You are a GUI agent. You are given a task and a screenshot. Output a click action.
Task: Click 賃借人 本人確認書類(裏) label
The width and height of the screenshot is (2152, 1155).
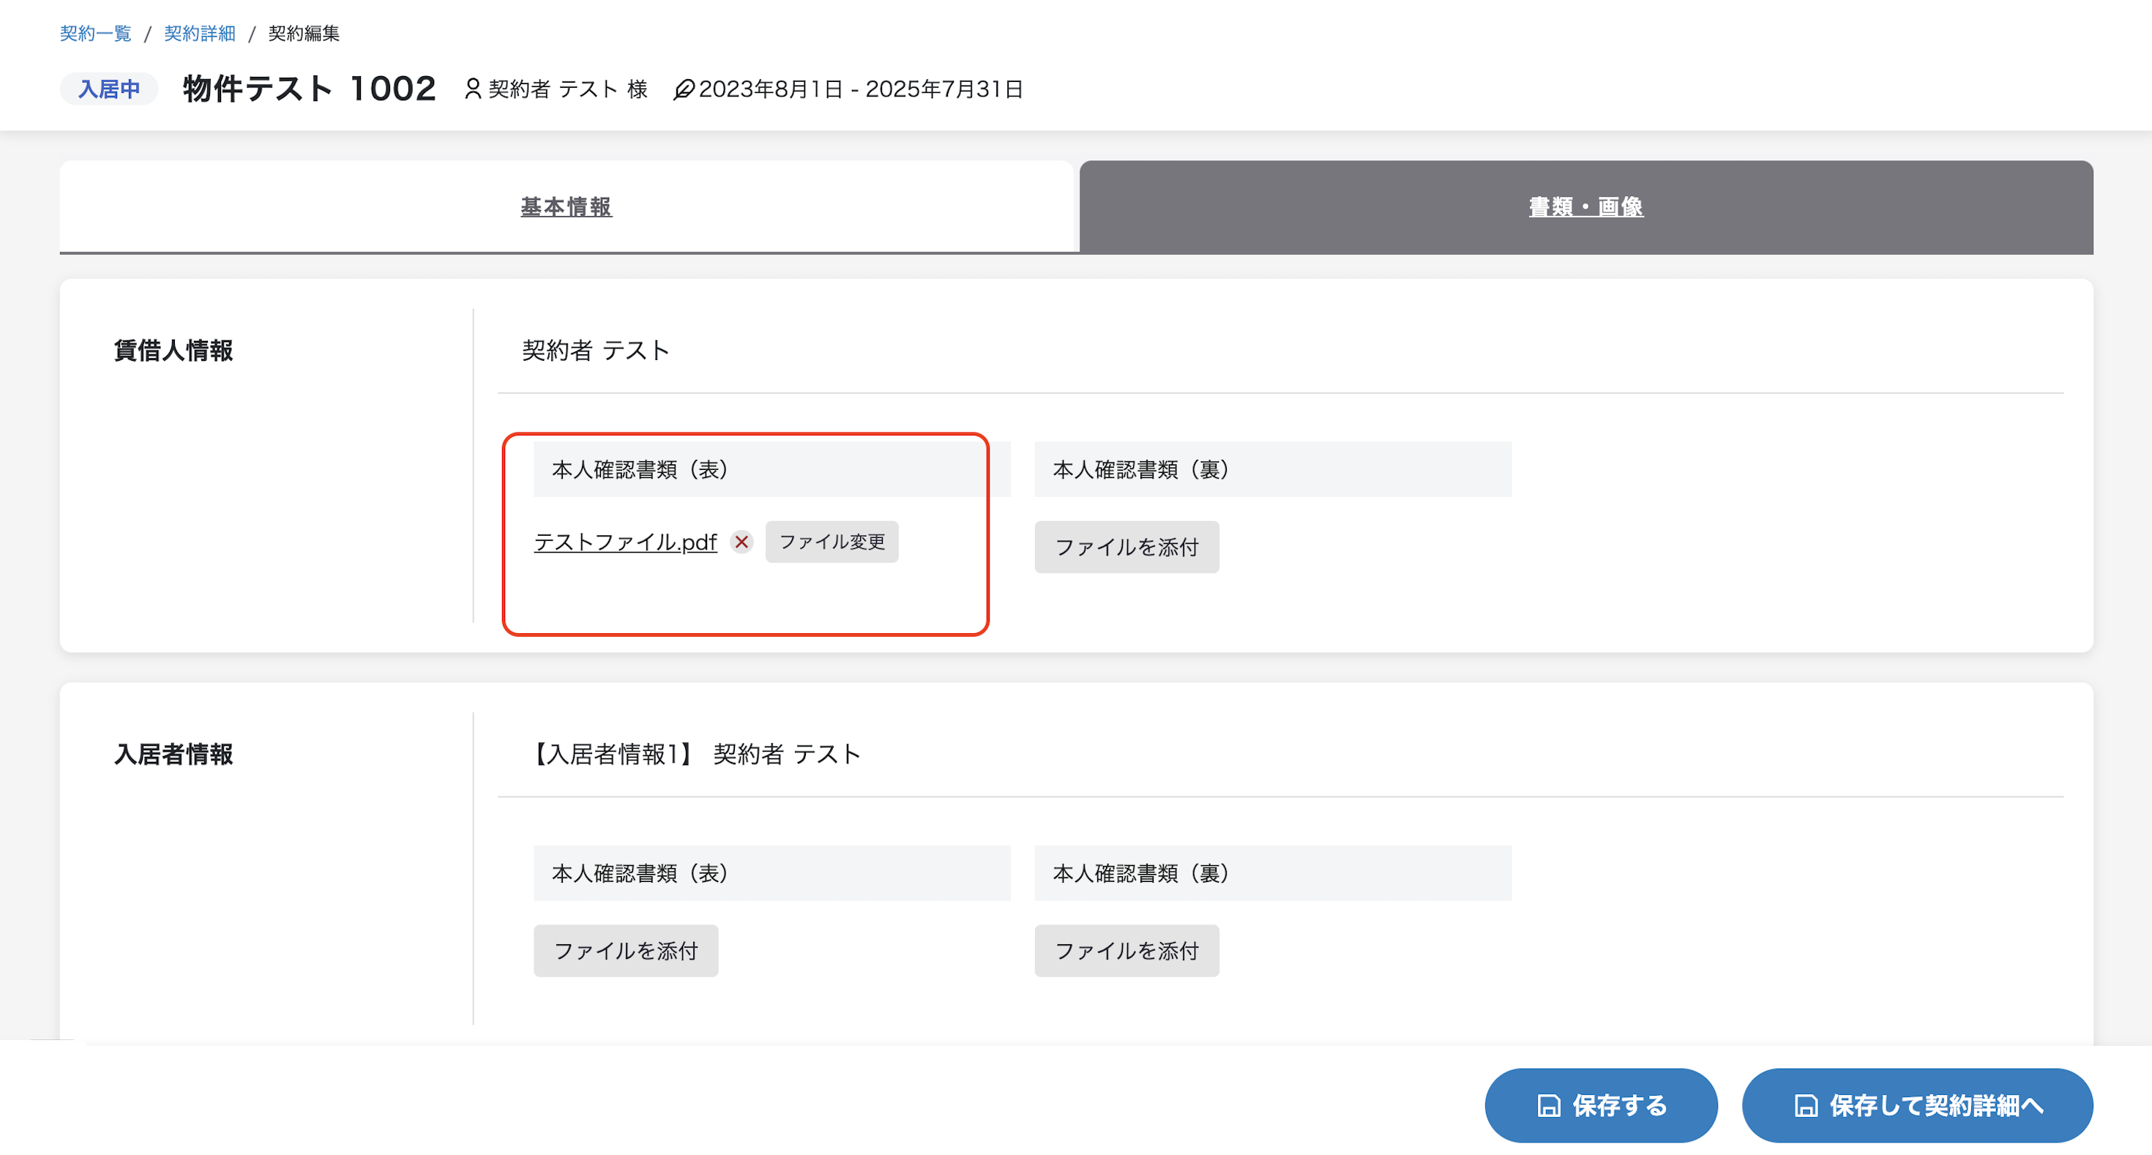(1272, 469)
